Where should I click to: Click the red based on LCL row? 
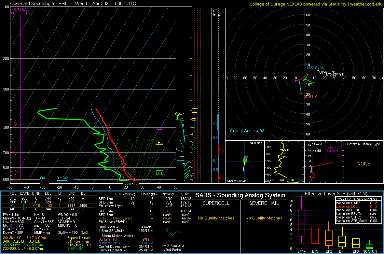click(x=357, y=206)
